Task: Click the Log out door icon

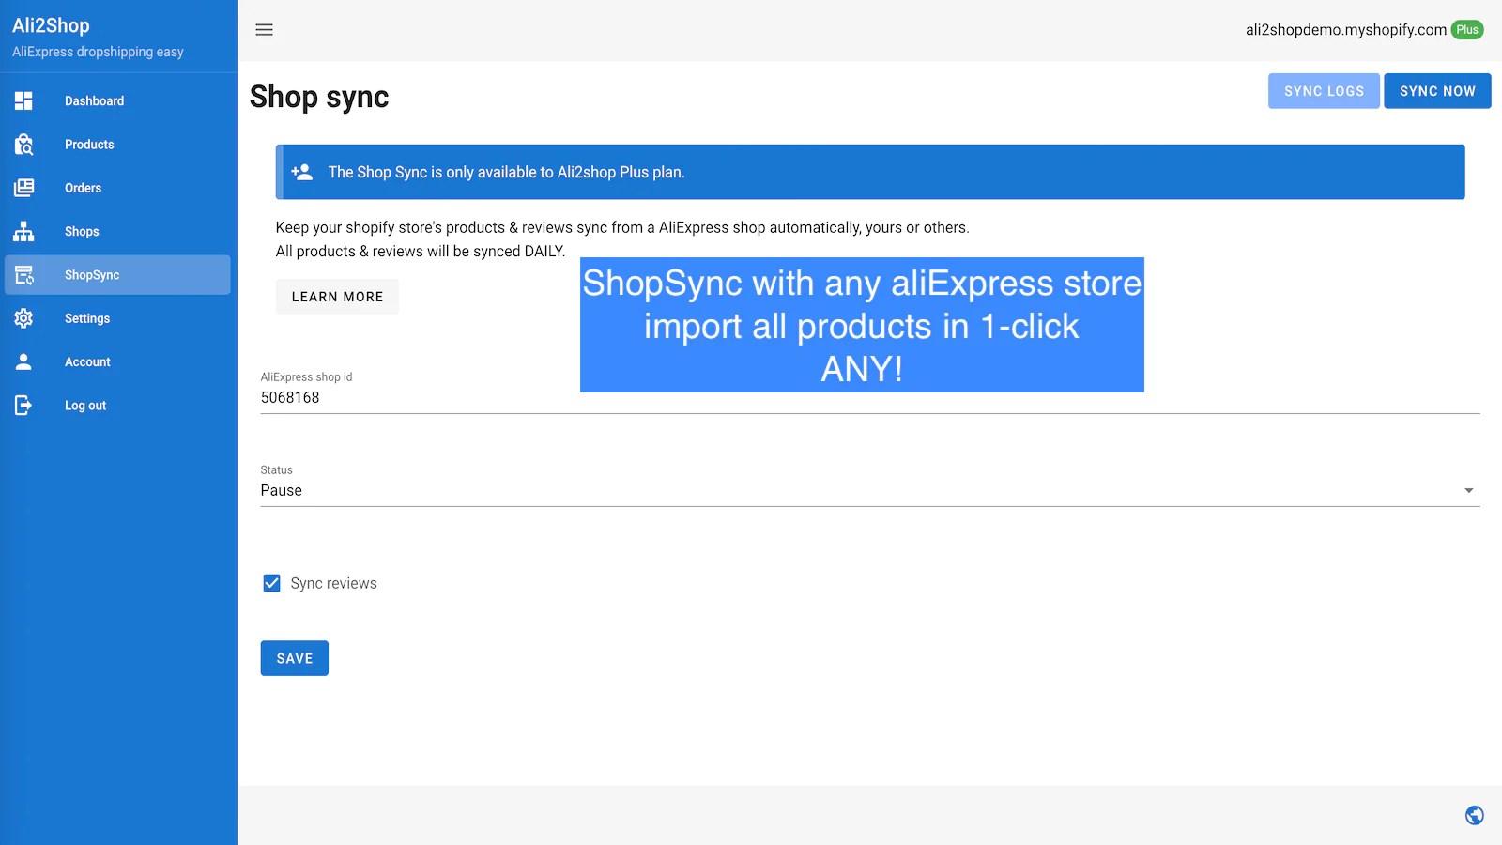Action: (x=23, y=406)
